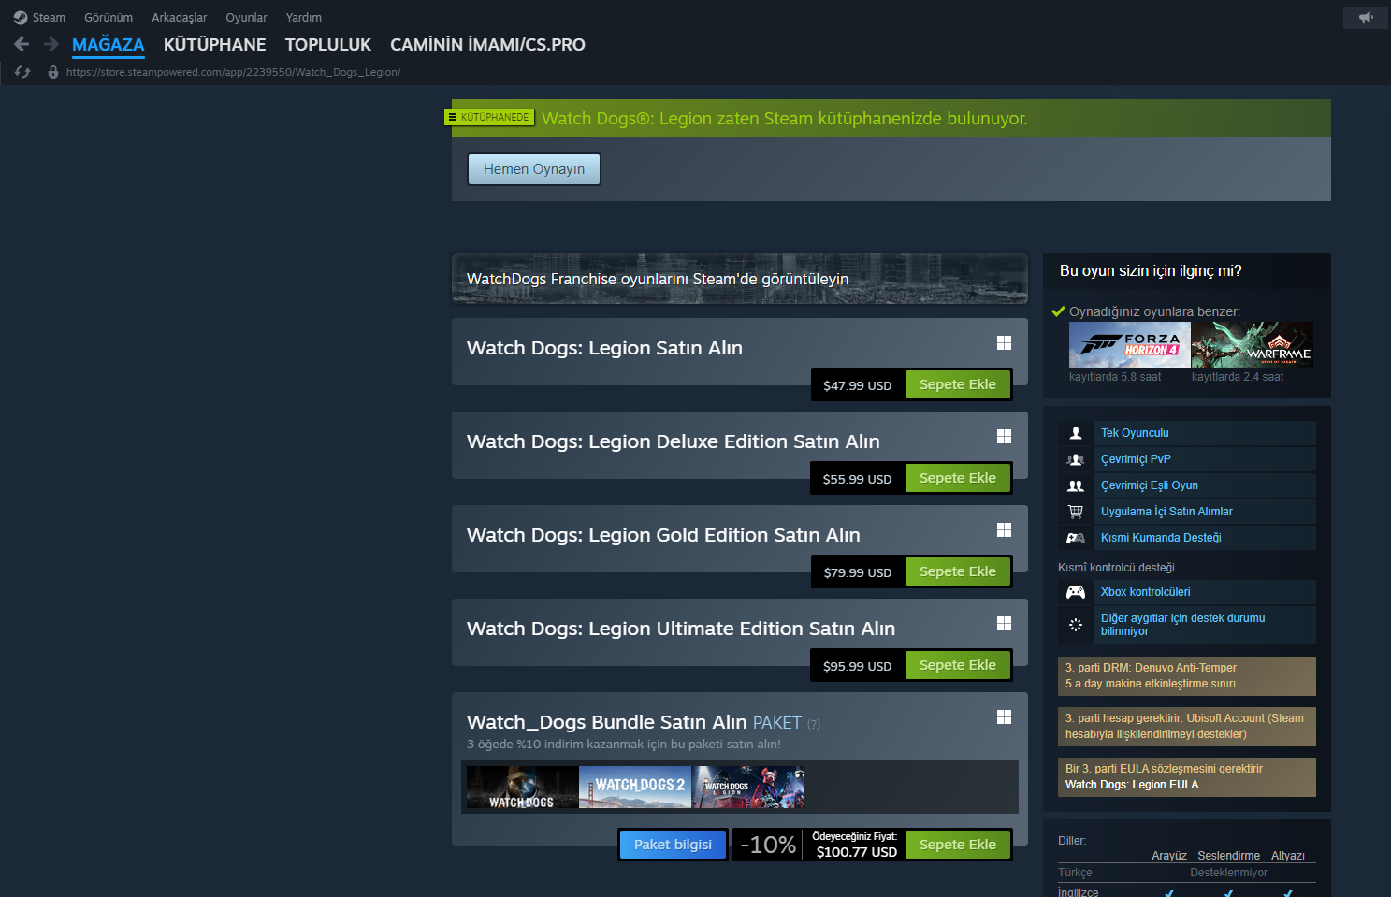The width and height of the screenshot is (1391, 897).
Task: Add Watch Dogs: Legion $47.99 to cart
Action: [958, 384]
